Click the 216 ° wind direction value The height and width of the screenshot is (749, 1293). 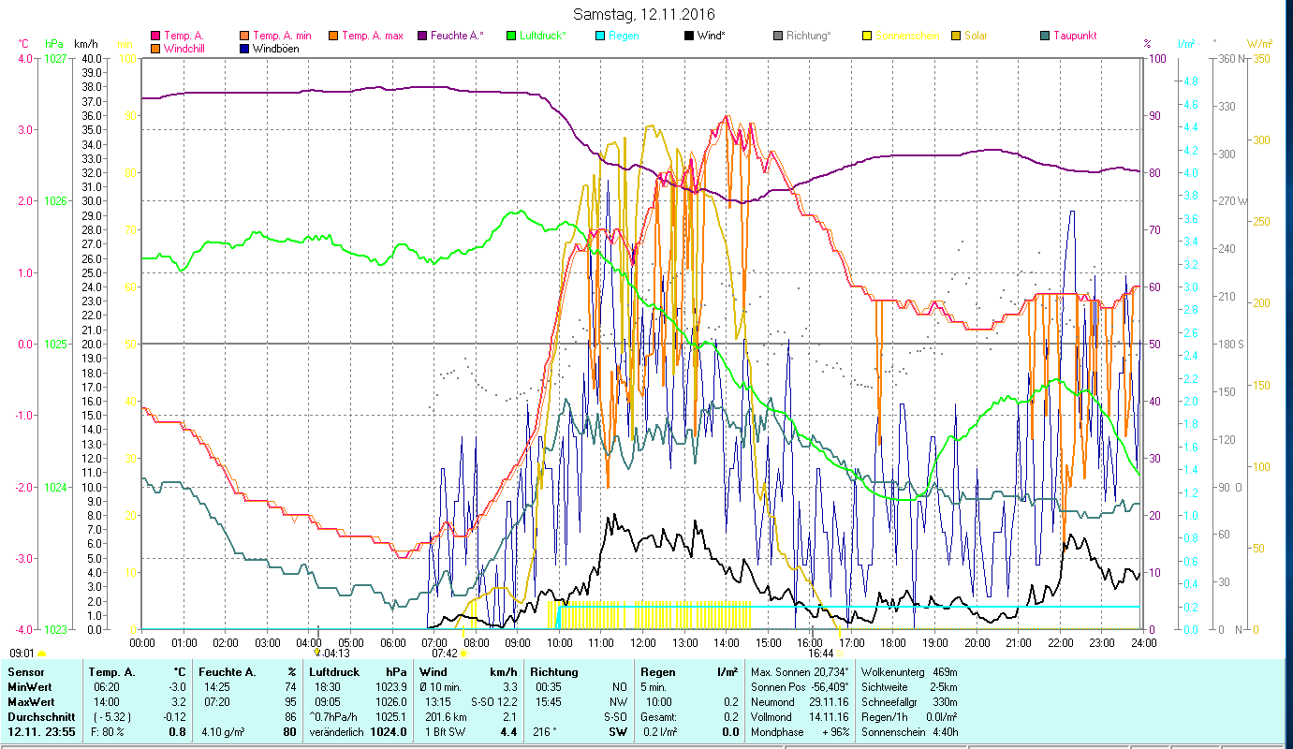coord(544,732)
